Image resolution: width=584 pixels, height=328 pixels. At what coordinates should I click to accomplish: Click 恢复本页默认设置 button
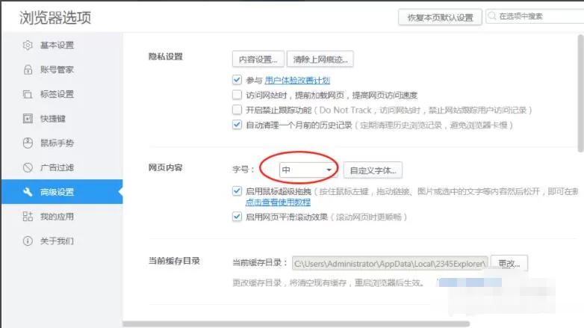point(440,17)
